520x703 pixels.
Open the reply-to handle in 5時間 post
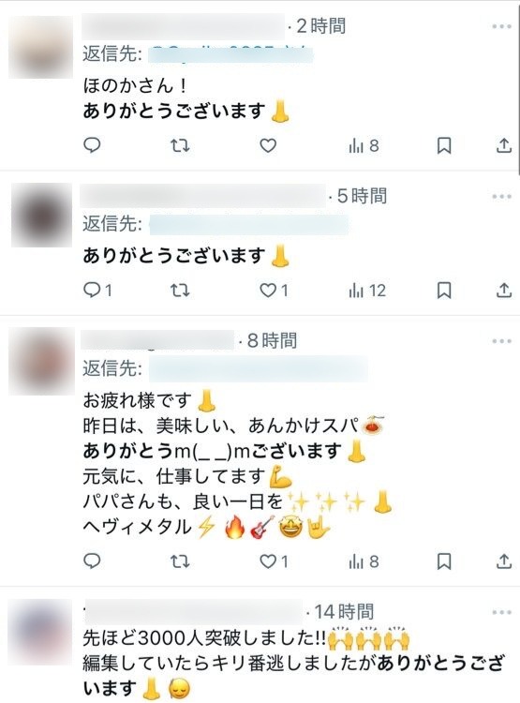248,224
